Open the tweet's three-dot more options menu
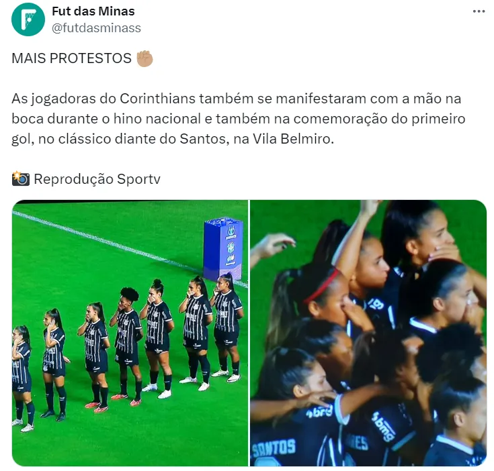The image size is (494, 471). point(479,11)
